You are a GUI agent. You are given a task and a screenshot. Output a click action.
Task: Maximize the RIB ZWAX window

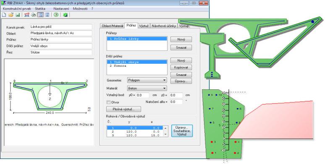point(194,3)
